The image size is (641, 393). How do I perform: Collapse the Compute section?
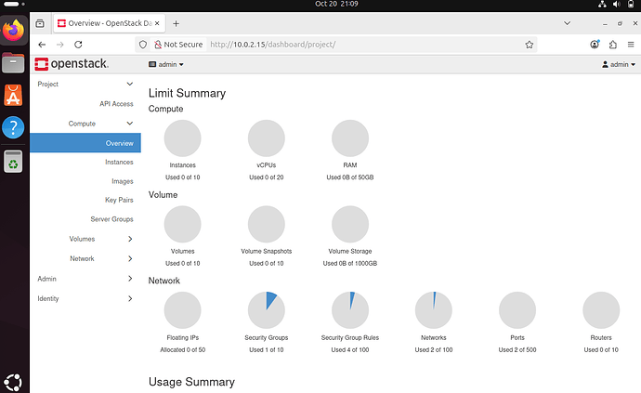click(x=85, y=124)
